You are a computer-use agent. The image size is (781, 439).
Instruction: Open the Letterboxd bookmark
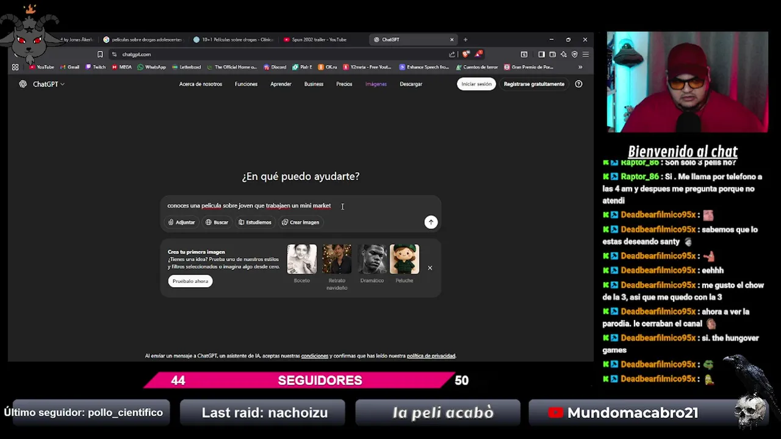[x=186, y=67]
